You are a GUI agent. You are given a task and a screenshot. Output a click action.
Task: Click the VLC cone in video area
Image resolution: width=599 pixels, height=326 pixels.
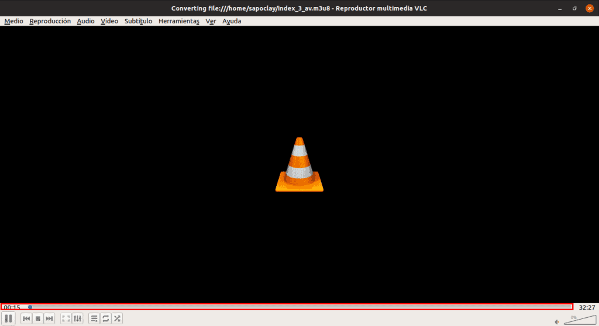coord(299,165)
